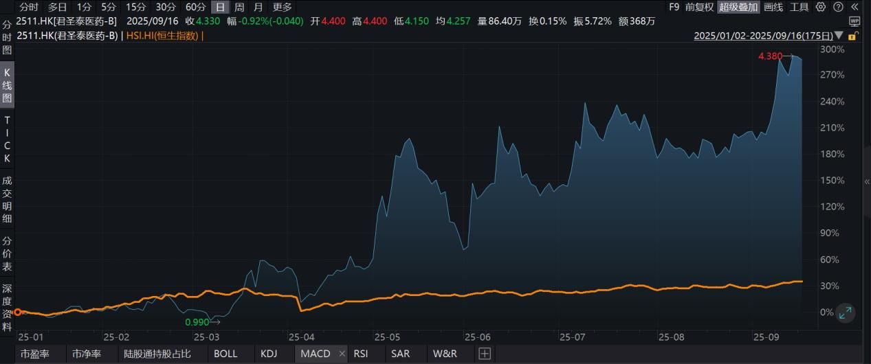Image resolution: width=871 pixels, height=364 pixels.
Task: Switch to 60分 timeframe
Action: (196, 7)
